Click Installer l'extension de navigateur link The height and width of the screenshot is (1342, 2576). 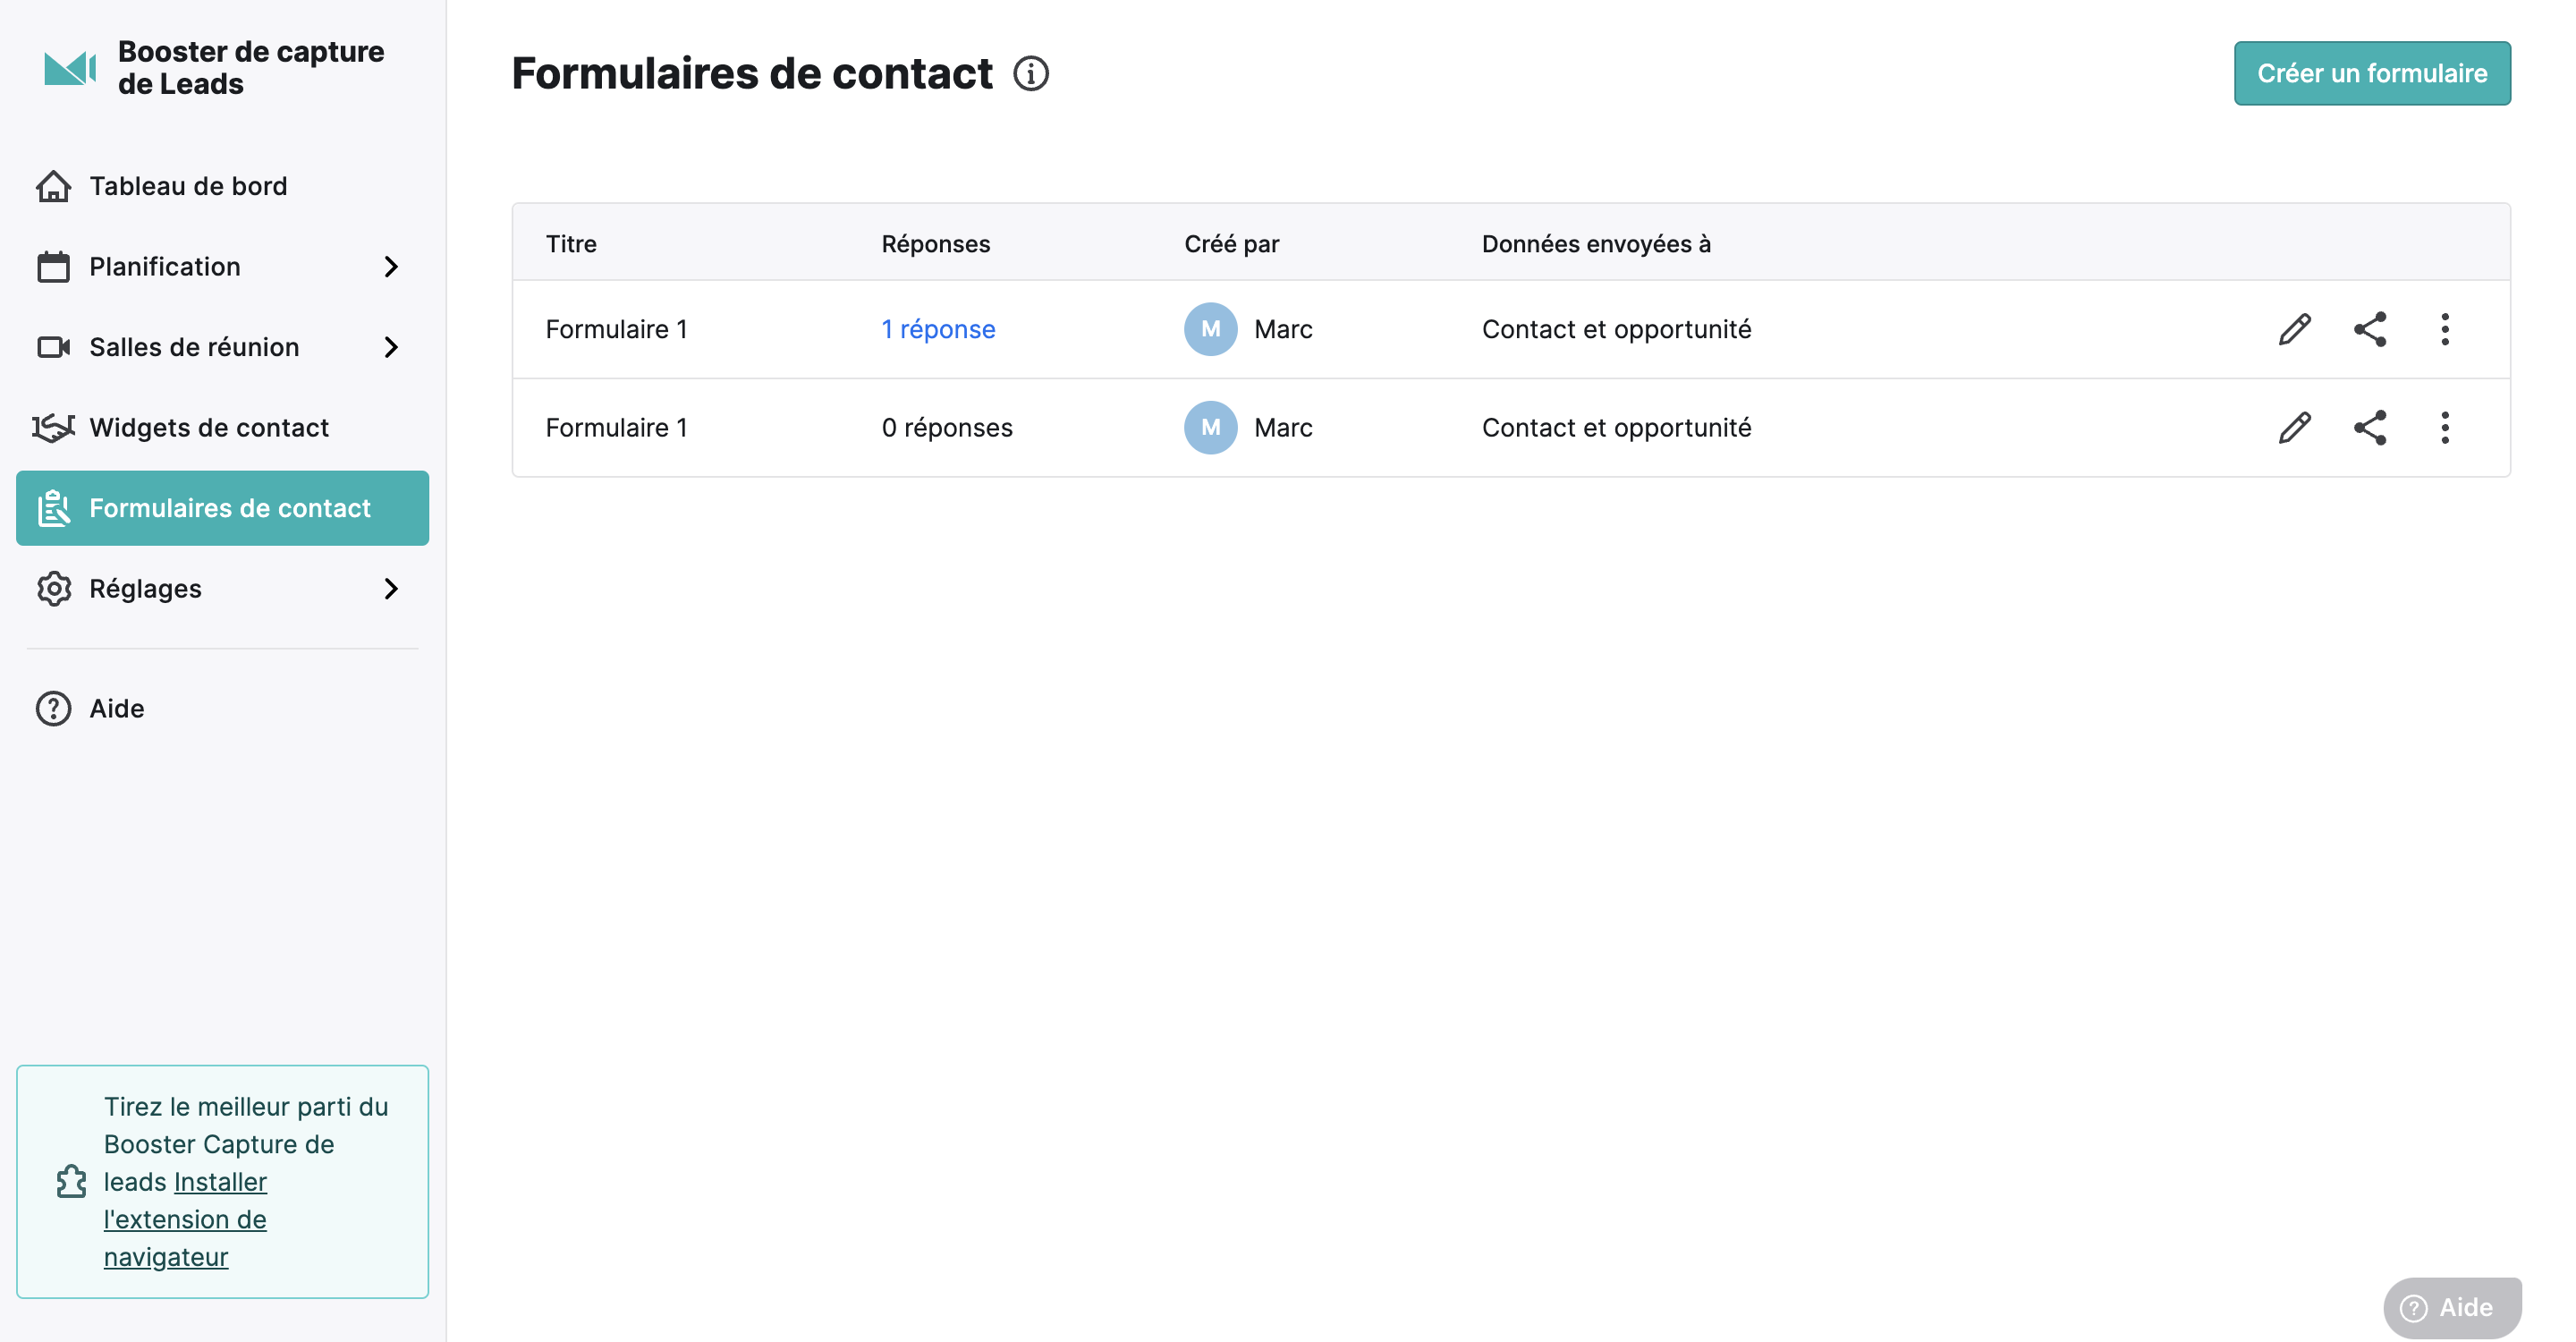click(x=185, y=1219)
